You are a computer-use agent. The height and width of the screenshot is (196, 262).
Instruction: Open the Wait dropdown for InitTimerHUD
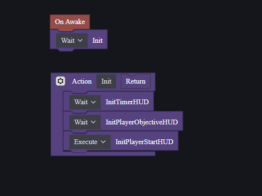pos(85,102)
